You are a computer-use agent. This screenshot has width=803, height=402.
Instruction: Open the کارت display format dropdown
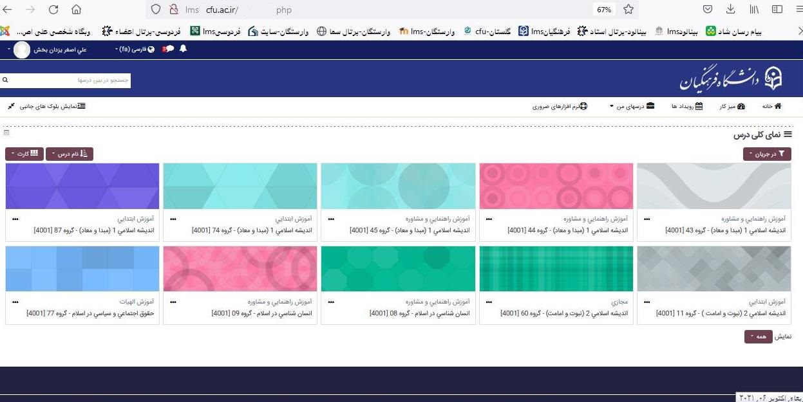pos(24,154)
